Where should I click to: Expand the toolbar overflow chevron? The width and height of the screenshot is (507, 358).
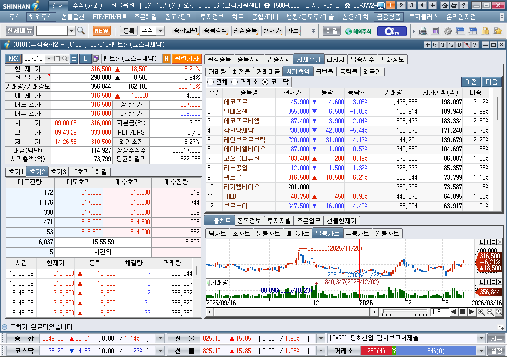click(313, 31)
